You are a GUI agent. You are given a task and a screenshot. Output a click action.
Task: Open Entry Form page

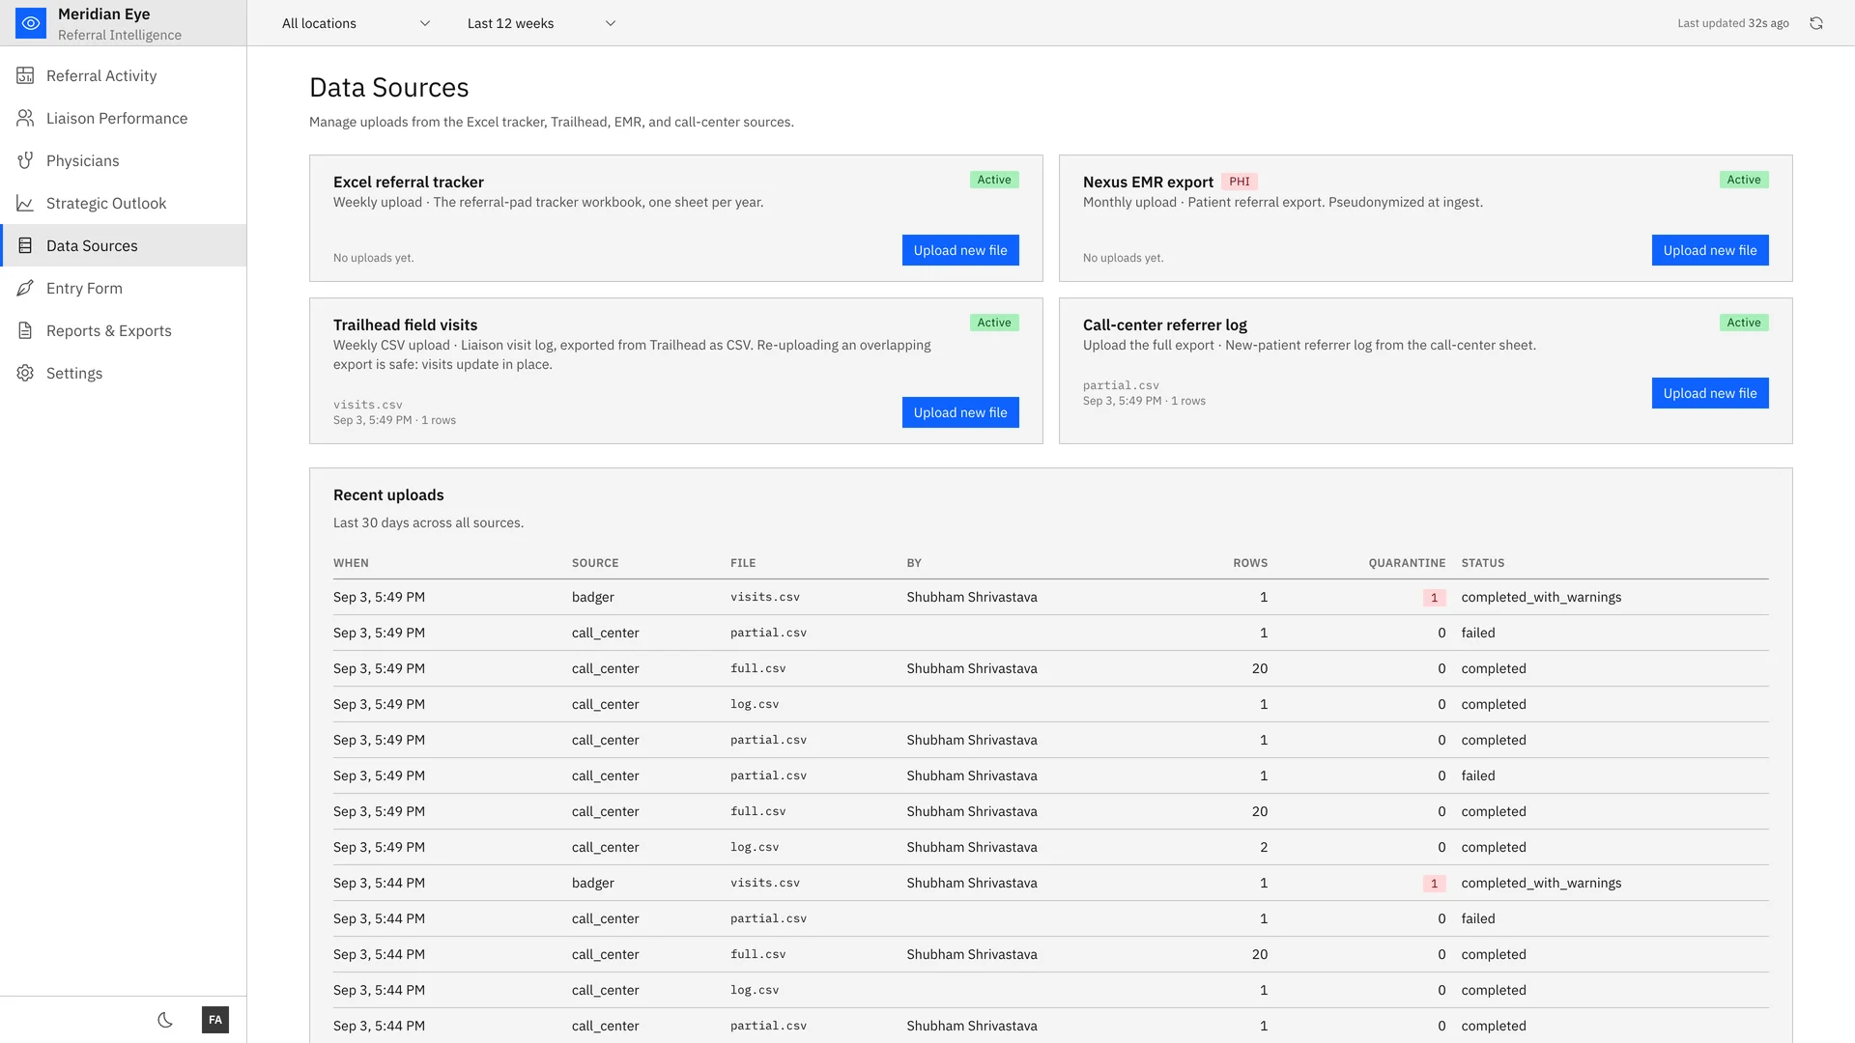(124, 288)
